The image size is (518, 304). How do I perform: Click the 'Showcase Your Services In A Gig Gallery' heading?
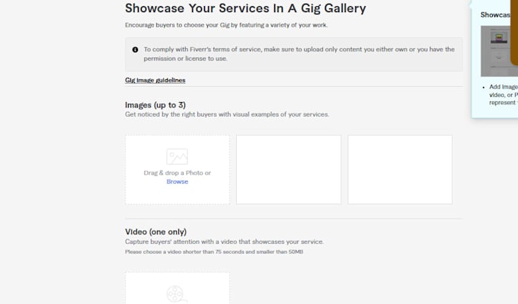point(245,8)
